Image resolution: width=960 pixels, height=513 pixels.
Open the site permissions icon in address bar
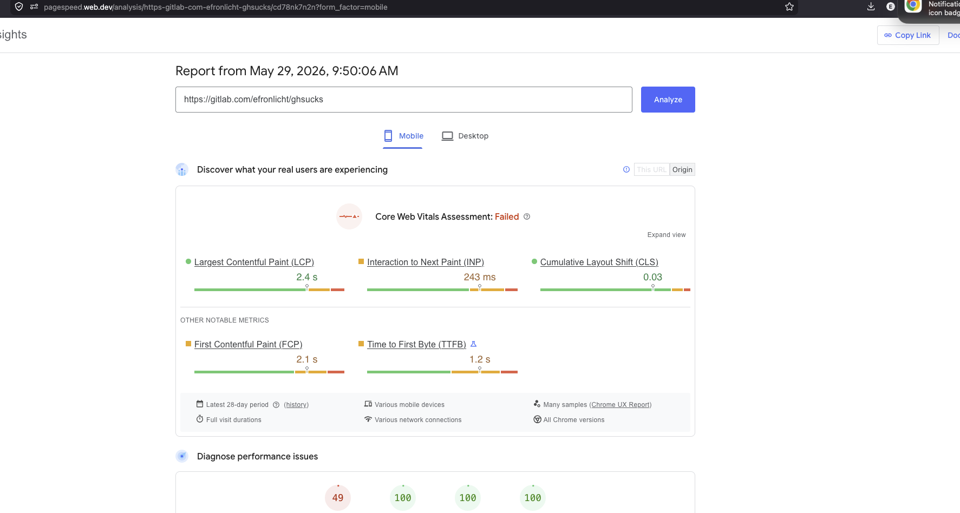pyautogui.click(x=34, y=7)
